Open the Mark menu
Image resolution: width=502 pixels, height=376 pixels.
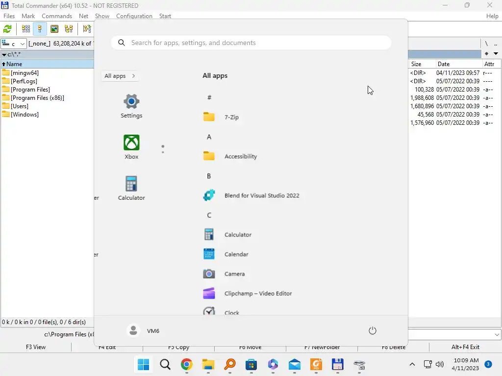(28, 16)
